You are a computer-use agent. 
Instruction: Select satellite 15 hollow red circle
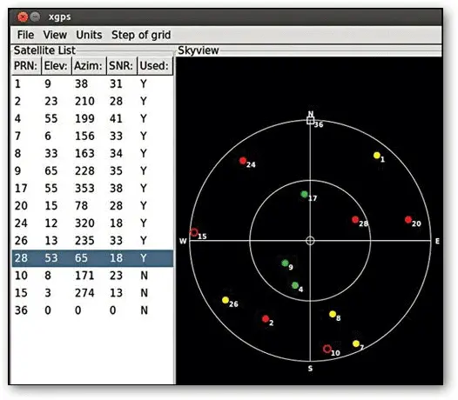[194, 232]
